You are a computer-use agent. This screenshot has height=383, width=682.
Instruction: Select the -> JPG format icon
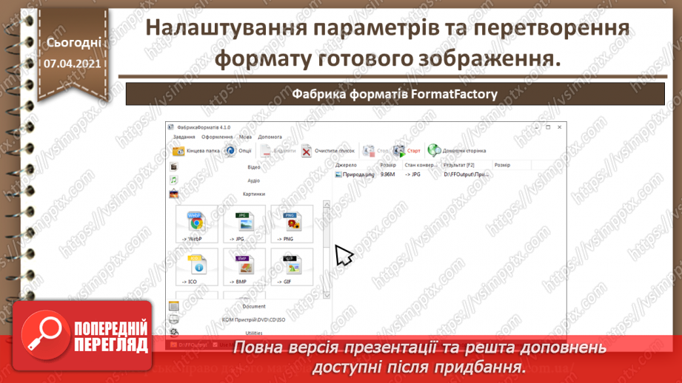(x=244, y=222)
